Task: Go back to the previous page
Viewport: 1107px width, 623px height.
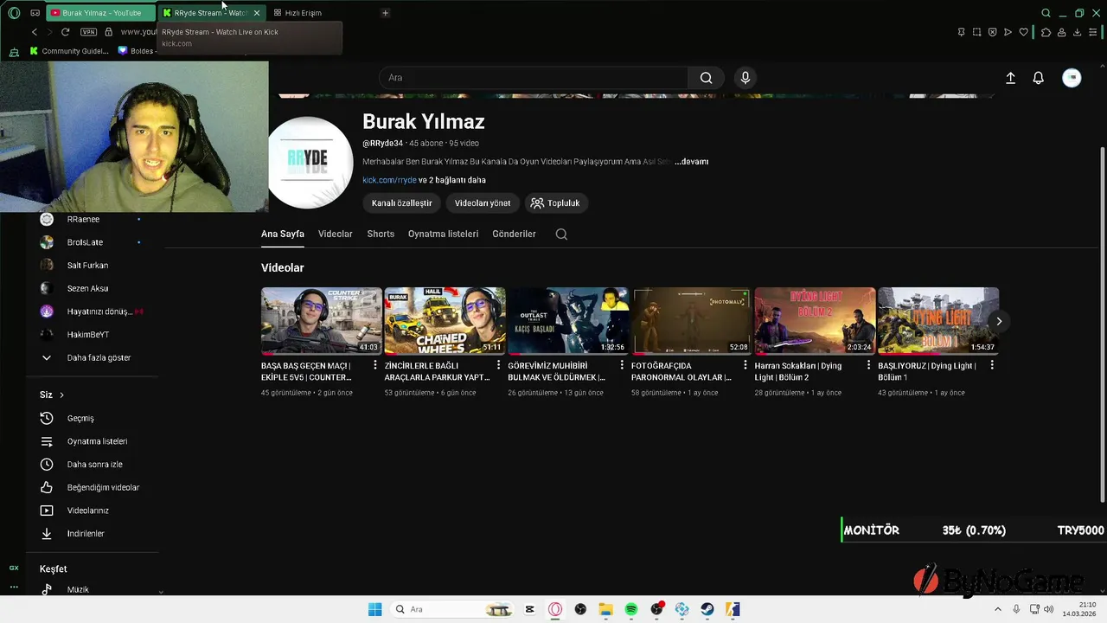Action: (35, 32)
